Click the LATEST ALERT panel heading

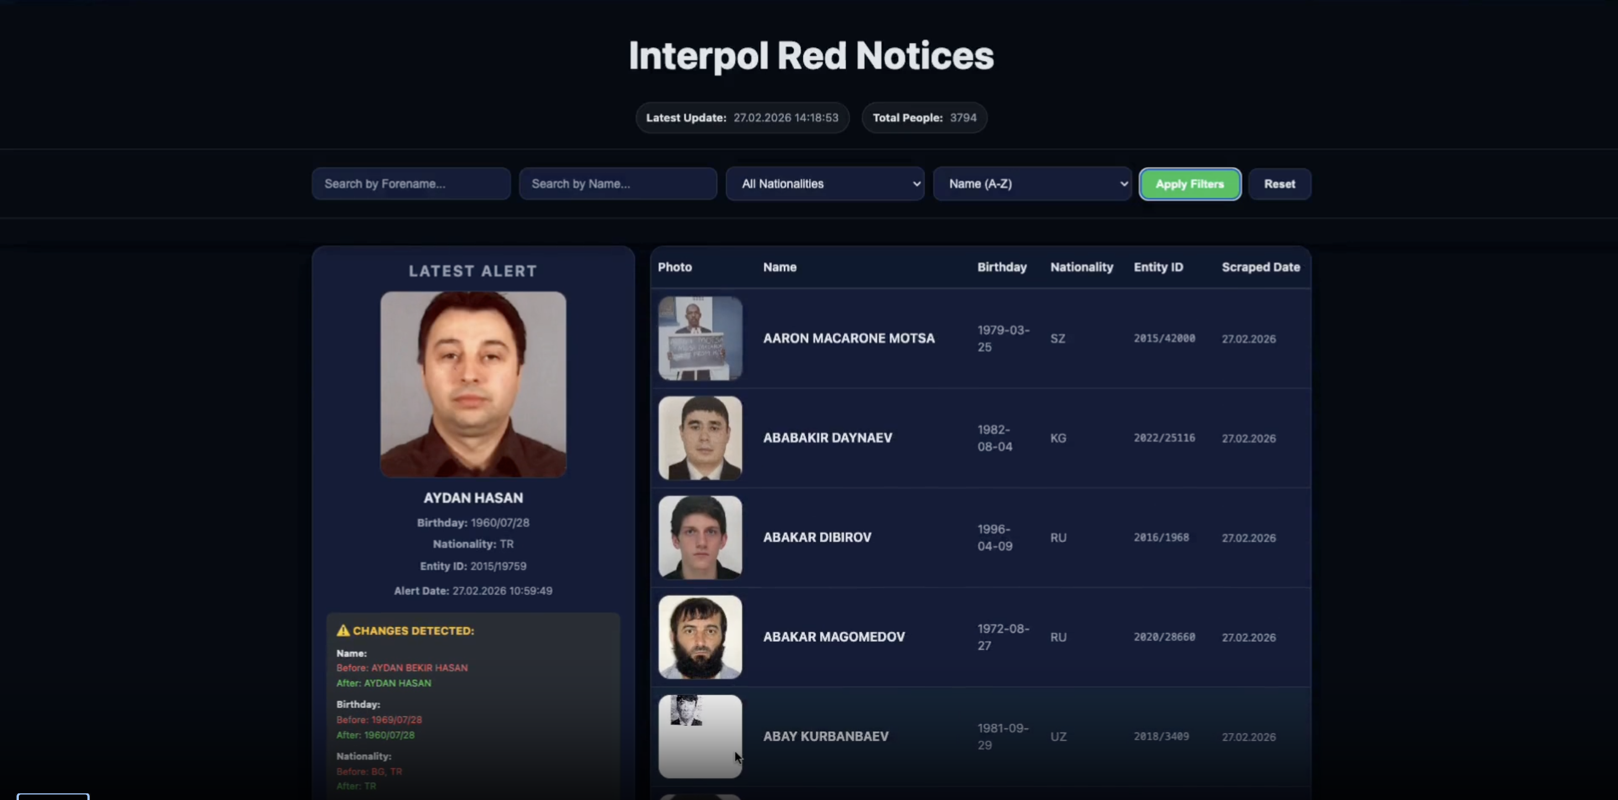click(473, 271)
